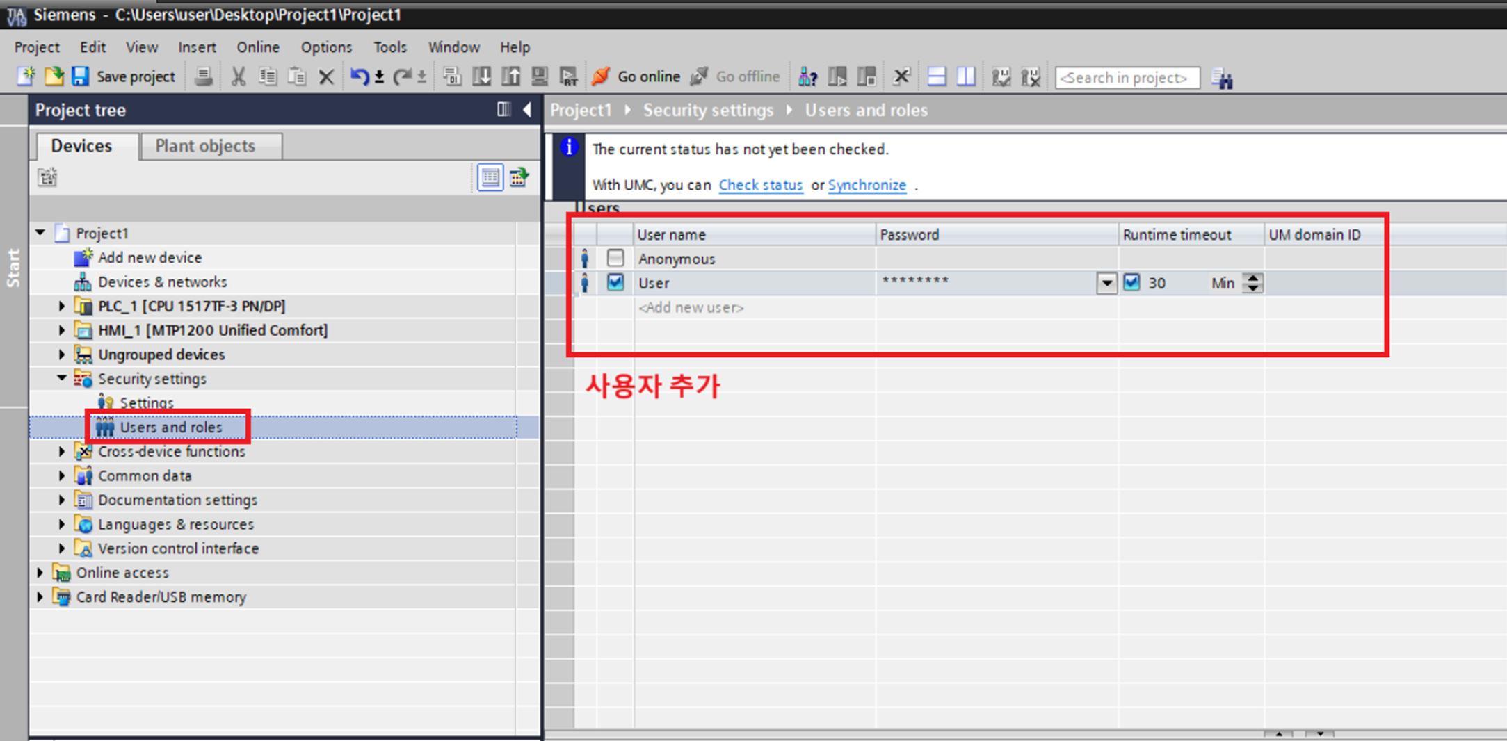1507x741 pixels.
Task: Expand the Ungrouped devices node
Action: [x=62, y=355]
